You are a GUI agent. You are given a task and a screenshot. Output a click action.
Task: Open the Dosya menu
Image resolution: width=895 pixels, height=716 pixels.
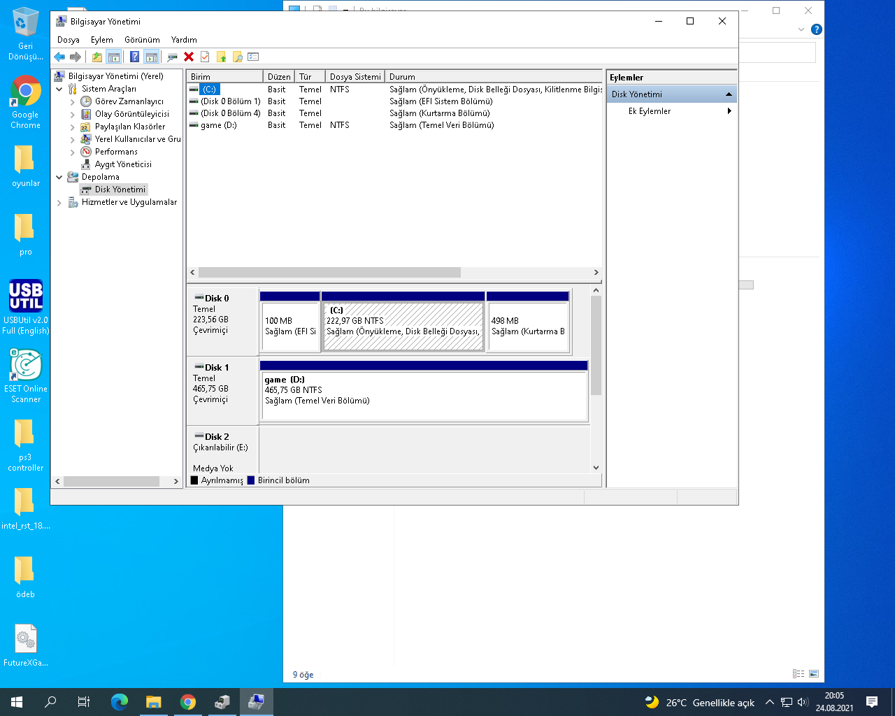pos(69,40)
